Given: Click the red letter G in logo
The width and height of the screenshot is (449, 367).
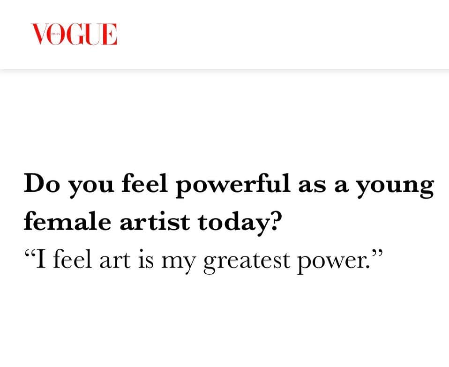Looking at the screenshot, I should [x=75, y=34].
